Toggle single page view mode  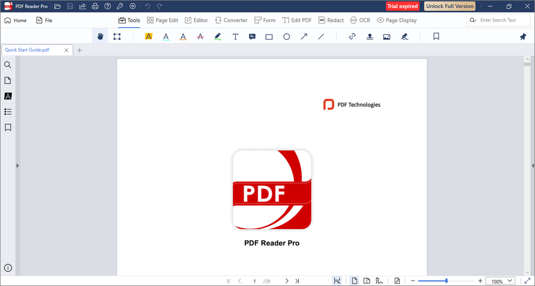click(x=355, y=281)
